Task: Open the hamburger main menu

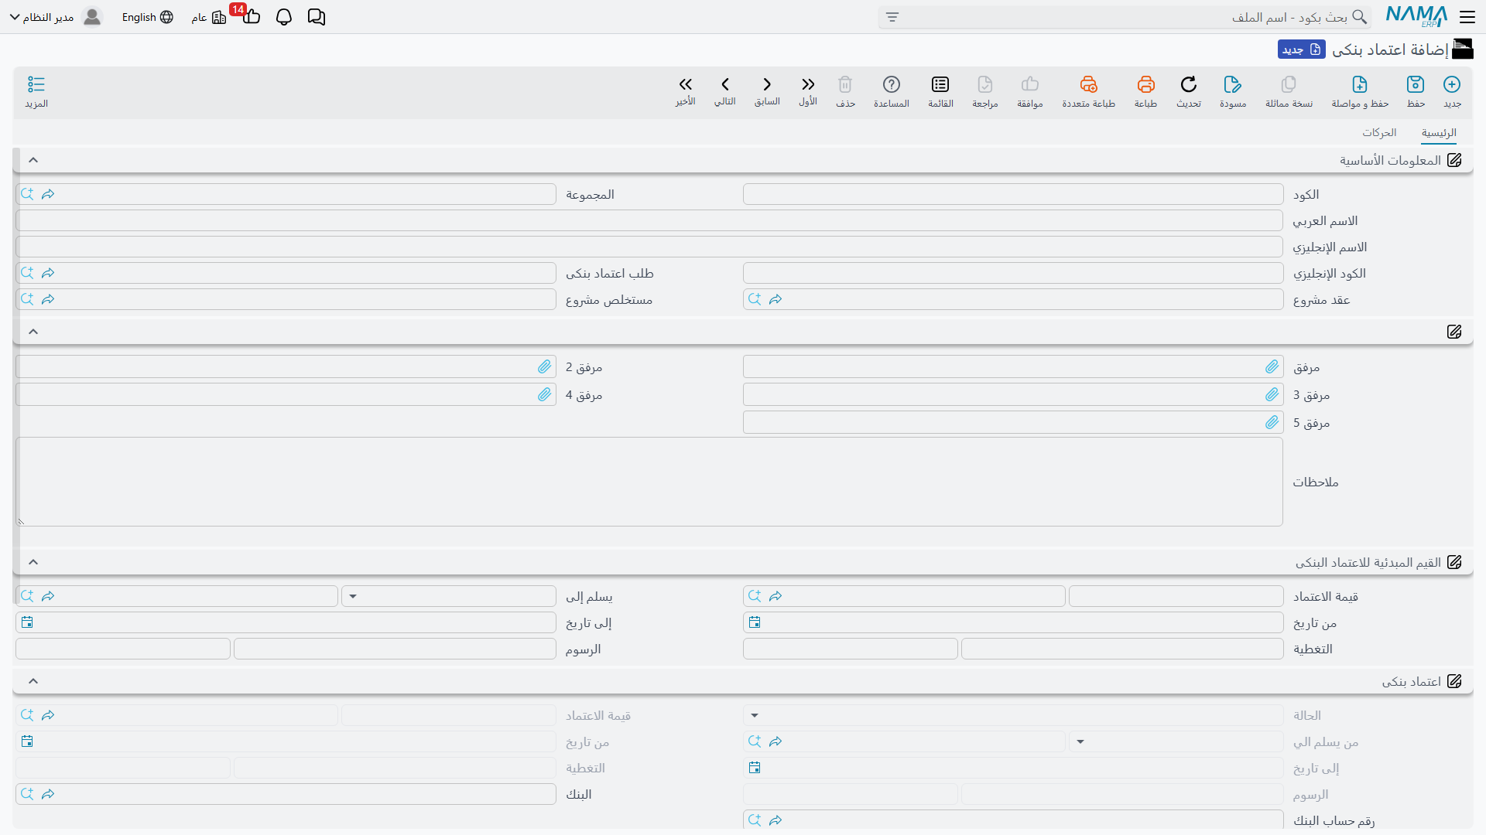Action: pos(1467,17)
